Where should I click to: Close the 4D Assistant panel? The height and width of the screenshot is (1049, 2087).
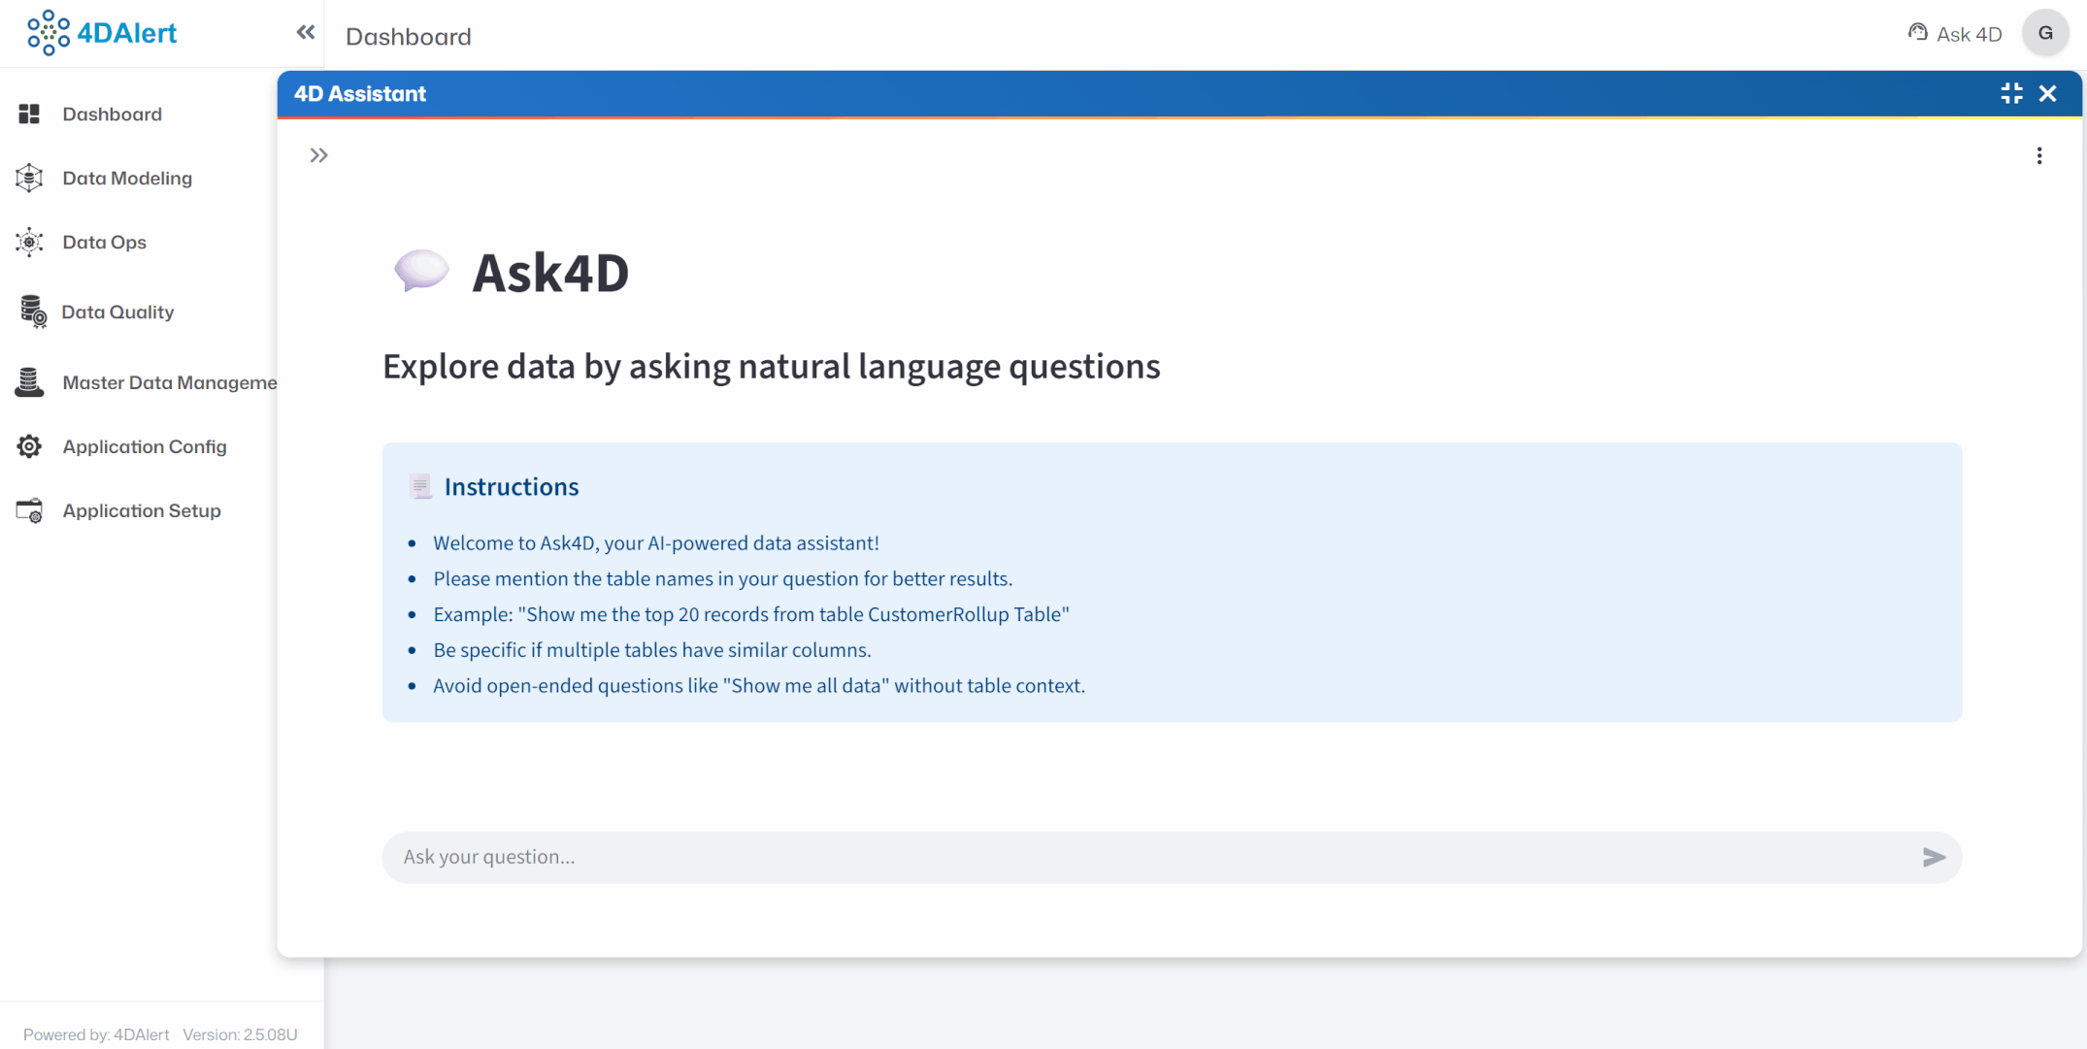coord(2048,93)
